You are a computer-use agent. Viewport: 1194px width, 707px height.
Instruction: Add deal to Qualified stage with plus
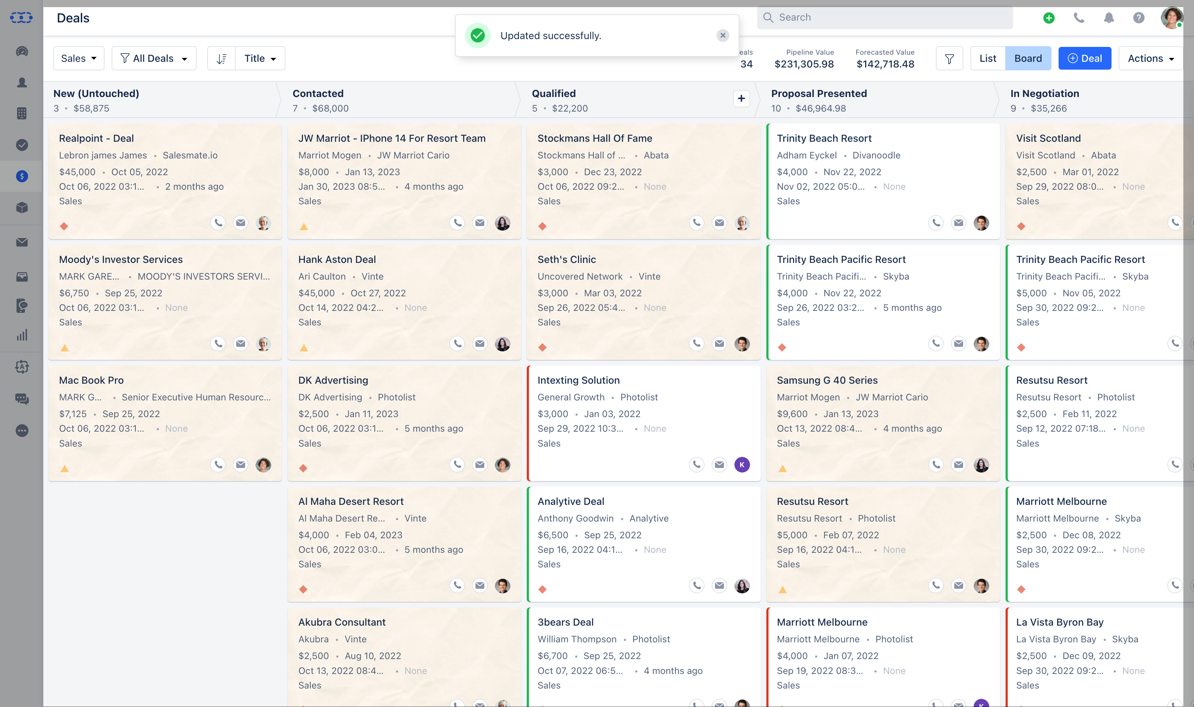click(741, 99)
